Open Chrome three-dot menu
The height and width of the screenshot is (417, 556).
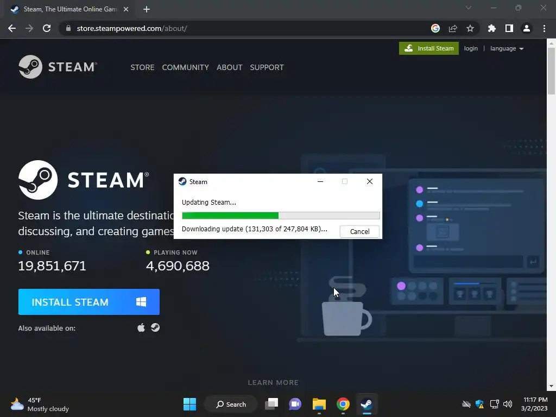(x=544, y=28)
